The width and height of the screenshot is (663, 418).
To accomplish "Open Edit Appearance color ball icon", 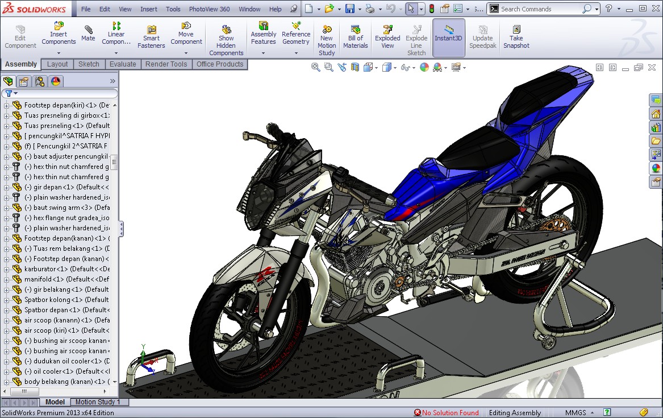I will click(424, 67).
